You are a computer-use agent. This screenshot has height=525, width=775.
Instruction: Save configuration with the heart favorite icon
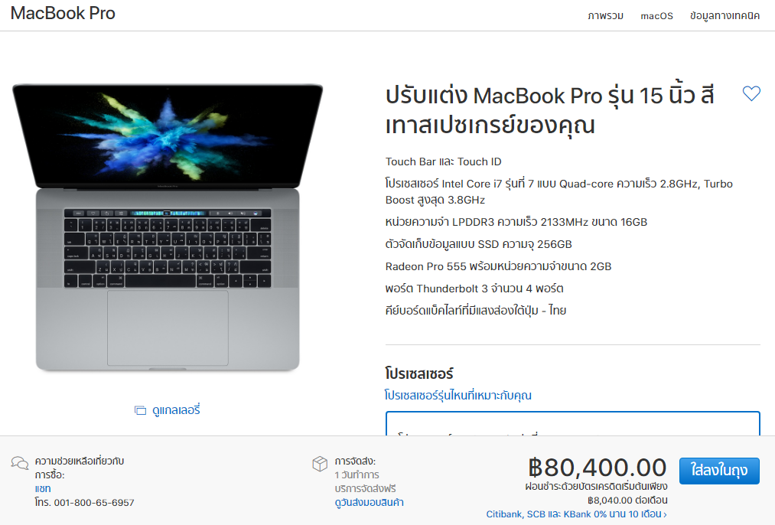pyautogui.click(x=751, y=93)
